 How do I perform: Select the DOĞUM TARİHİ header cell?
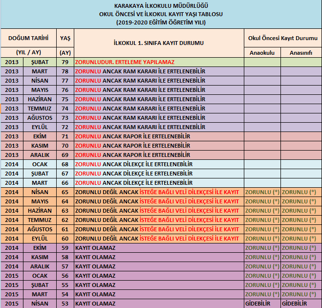point(28,38)
